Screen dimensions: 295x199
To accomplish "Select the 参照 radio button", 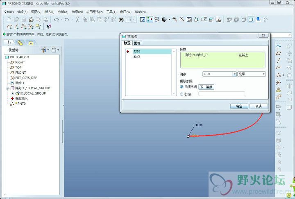I will 182,94.
